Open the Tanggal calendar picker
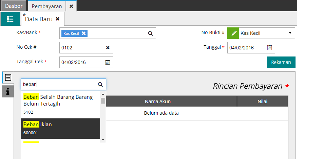Image resolution: width=323 pixels, height=159 pixels. [269, 48]
